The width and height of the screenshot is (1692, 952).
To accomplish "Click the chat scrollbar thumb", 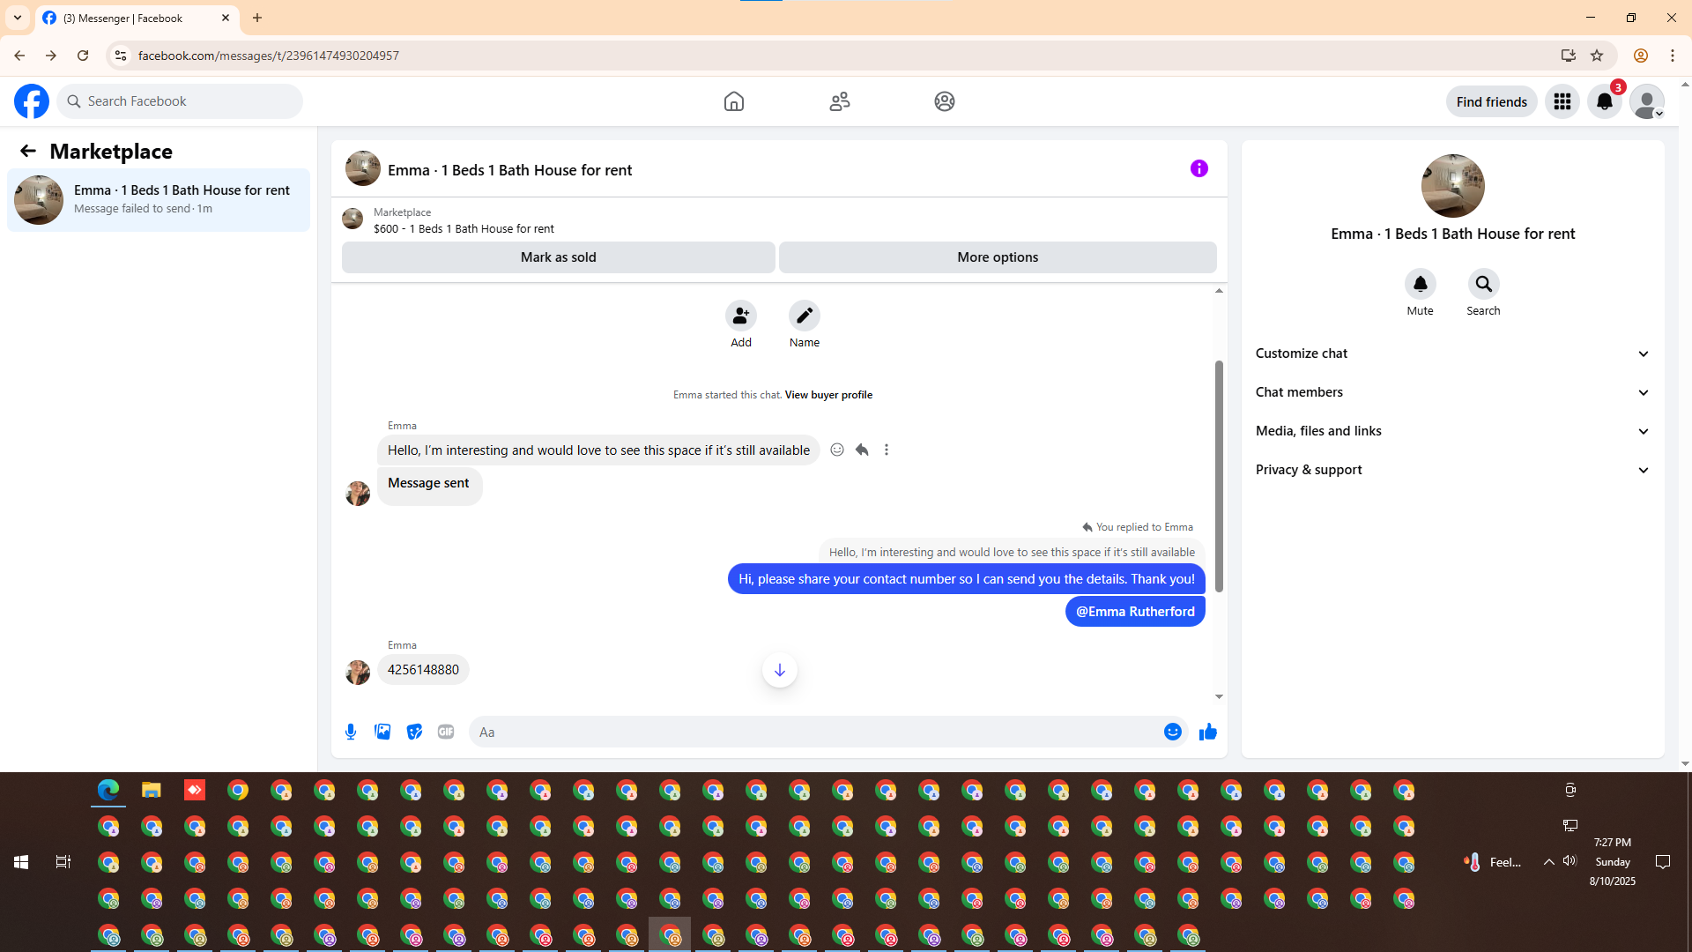I will click(1219, 476).
